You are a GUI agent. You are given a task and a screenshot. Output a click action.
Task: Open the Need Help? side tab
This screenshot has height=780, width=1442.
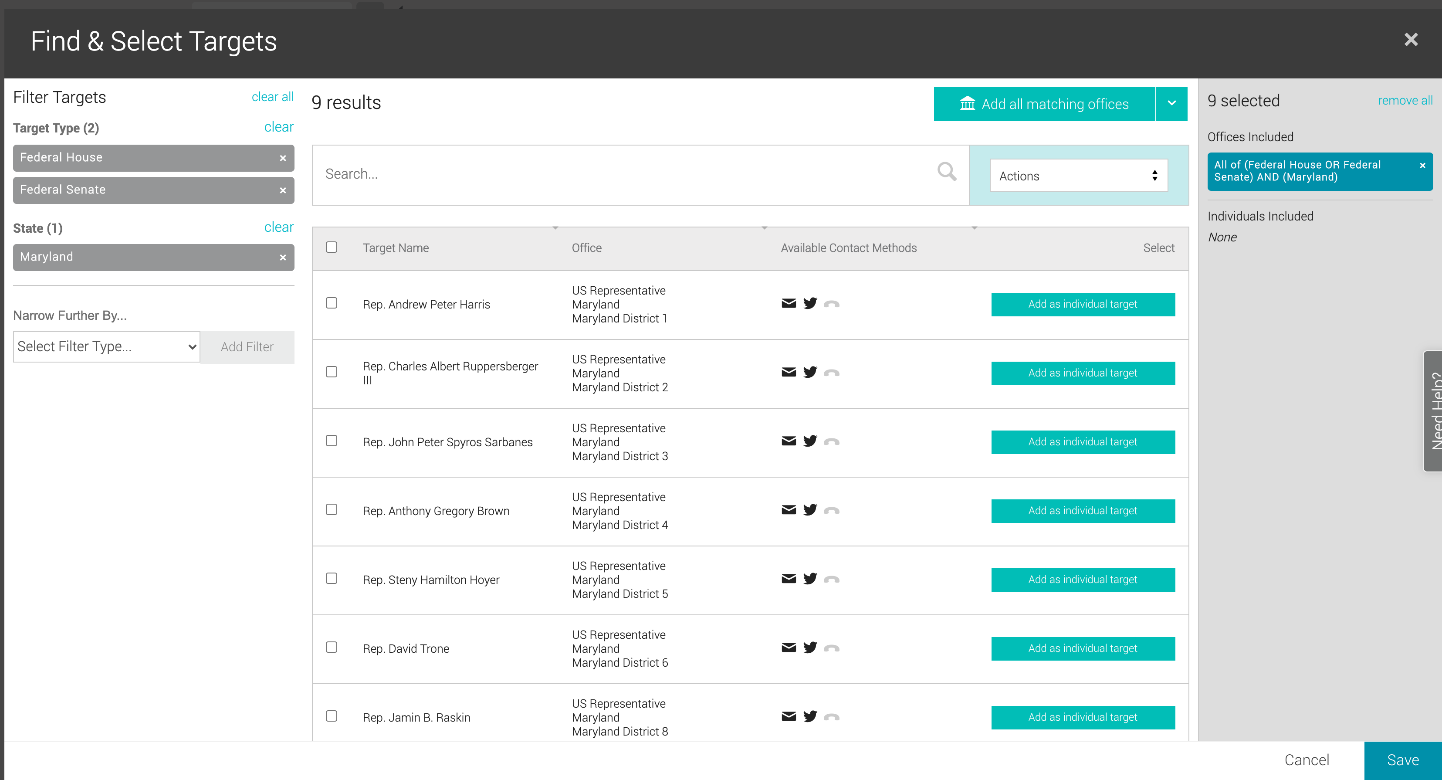coord(1433,411)
